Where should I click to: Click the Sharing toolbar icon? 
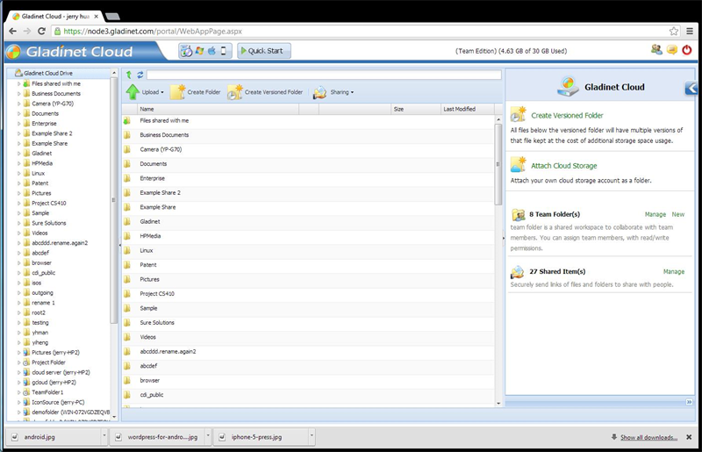click(319, 92)
